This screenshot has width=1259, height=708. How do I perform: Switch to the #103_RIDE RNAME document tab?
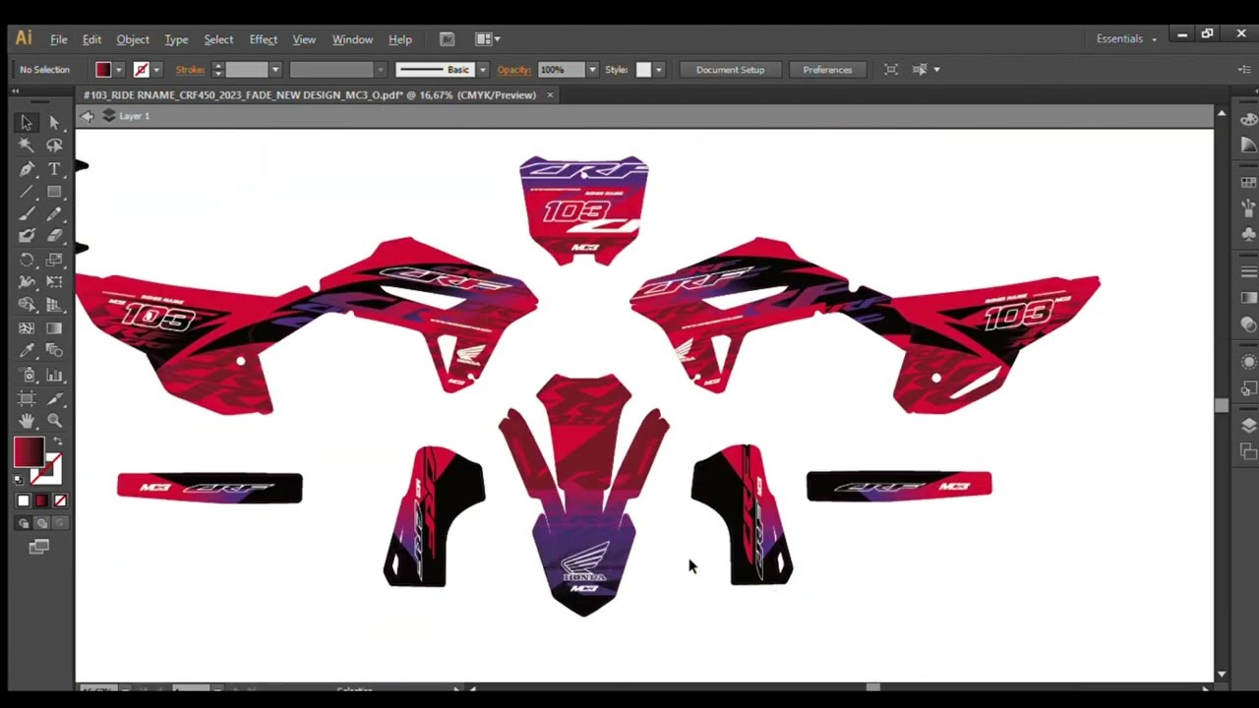310,95
